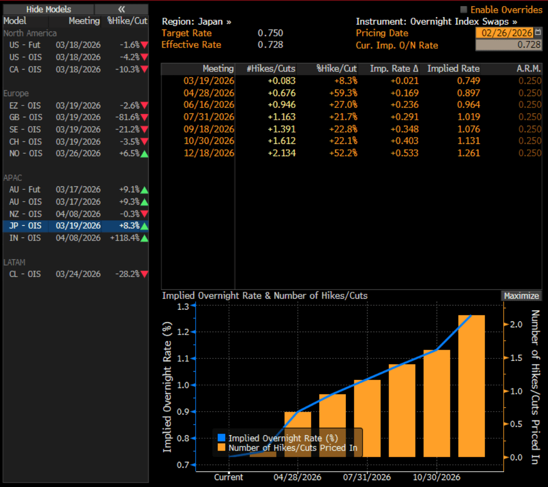The width and height of the screenshot is (548, 487).
Task: Open the pricing date calendar icon
Action: 538,33
